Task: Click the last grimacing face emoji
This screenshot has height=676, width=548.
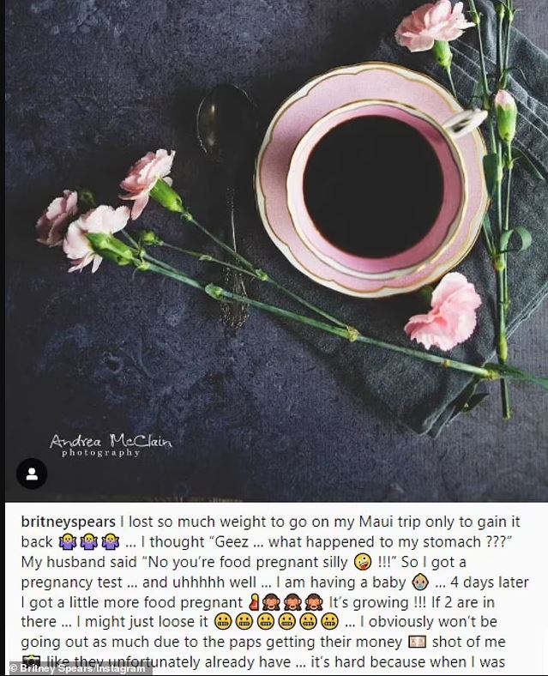Action: 329,622
